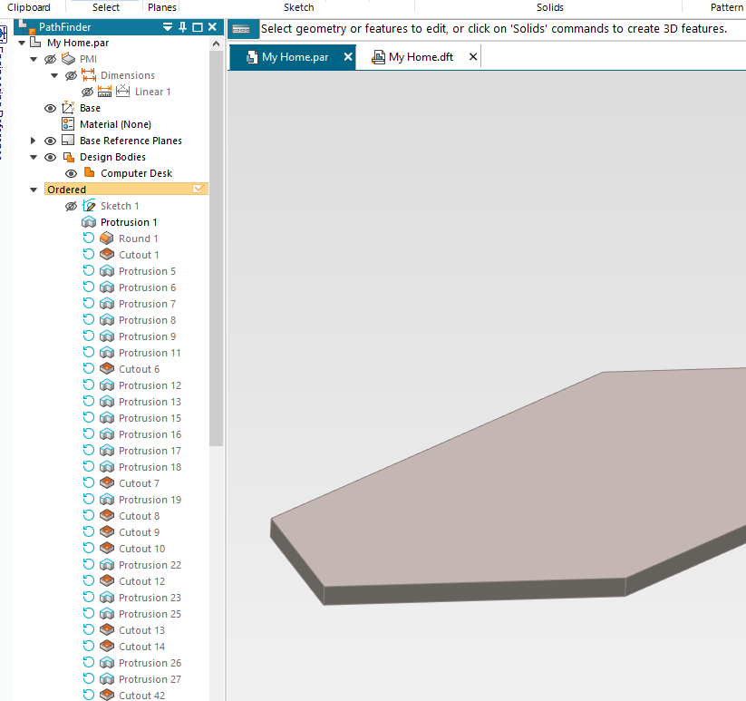Click the Protrusion 1 feature icon

(89, 222)
